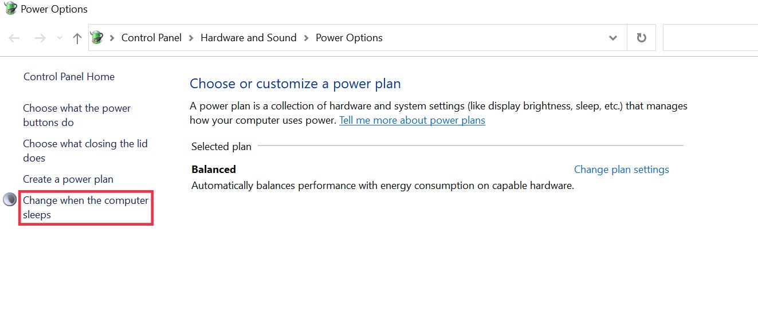
Task: Click the search box beside the address bar
Action: coord(710,38)
